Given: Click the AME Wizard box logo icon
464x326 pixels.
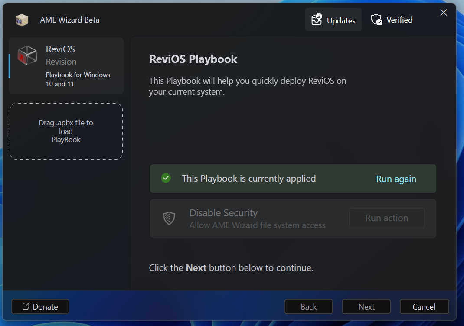Looking at the screenshot, I should [22, 20].
